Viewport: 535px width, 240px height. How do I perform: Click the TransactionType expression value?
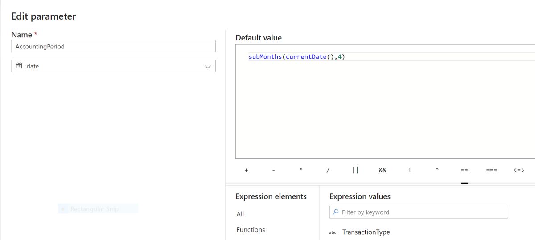366,232
